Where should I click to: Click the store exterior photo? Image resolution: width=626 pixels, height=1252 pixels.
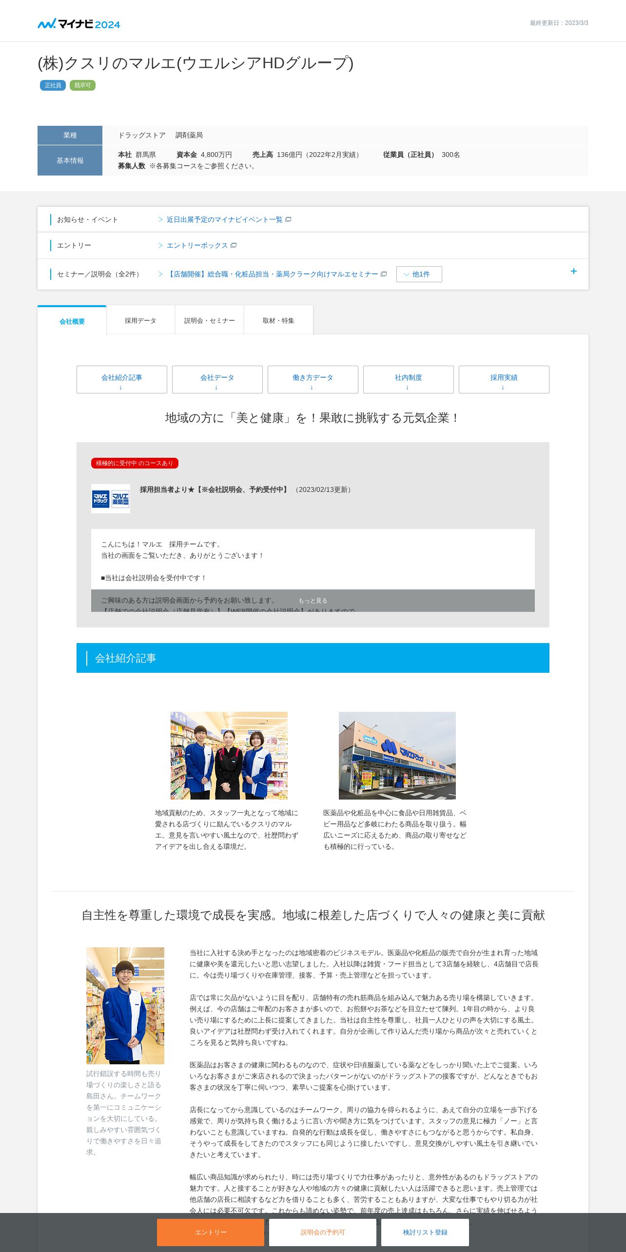397,756
